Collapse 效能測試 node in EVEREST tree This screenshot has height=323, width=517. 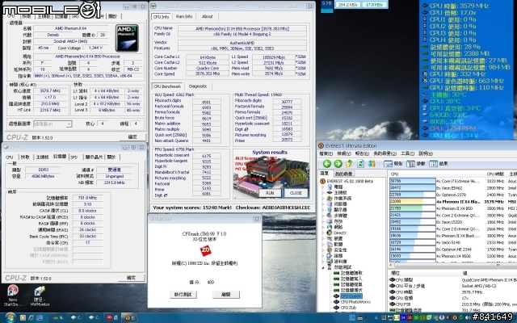pyautogui.click(x=323, y=267)
